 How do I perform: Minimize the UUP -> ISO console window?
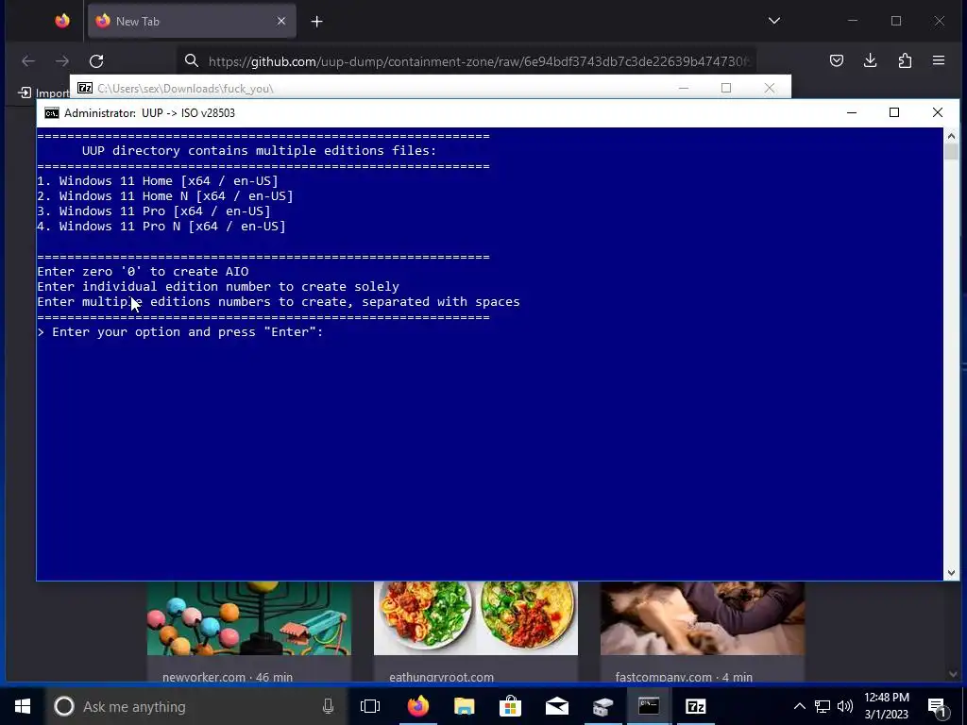pos(852,113)
